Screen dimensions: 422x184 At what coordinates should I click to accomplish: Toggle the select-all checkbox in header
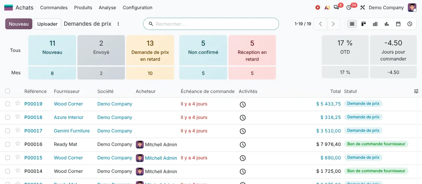click(x=8, y=91)
